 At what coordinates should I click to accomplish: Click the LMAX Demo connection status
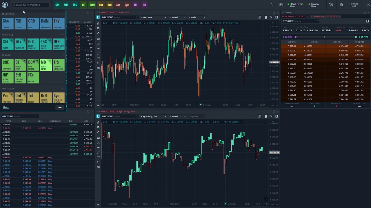295,5
